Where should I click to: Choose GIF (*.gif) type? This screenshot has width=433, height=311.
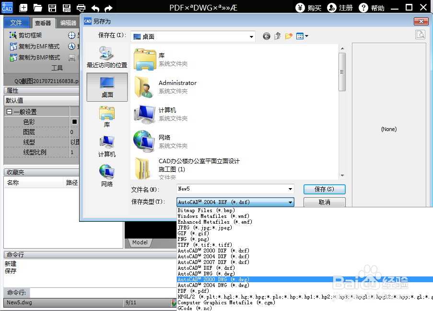click(x=305, y=233)
